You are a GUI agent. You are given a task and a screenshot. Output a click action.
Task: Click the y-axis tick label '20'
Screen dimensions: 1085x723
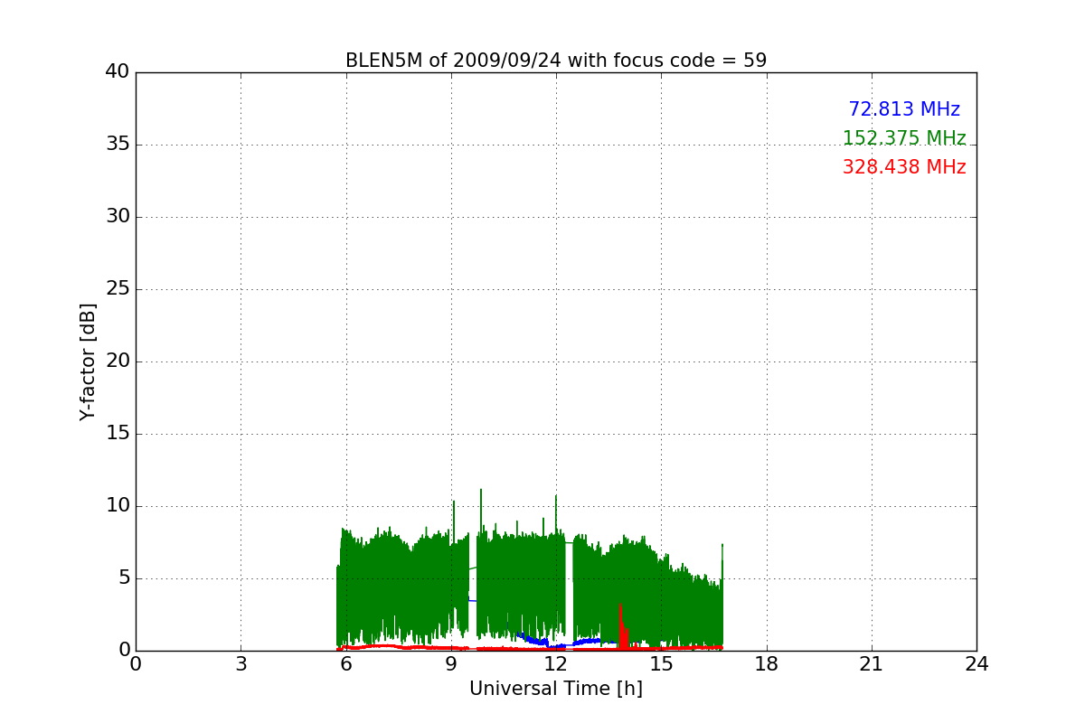click(x=118, y=361)
